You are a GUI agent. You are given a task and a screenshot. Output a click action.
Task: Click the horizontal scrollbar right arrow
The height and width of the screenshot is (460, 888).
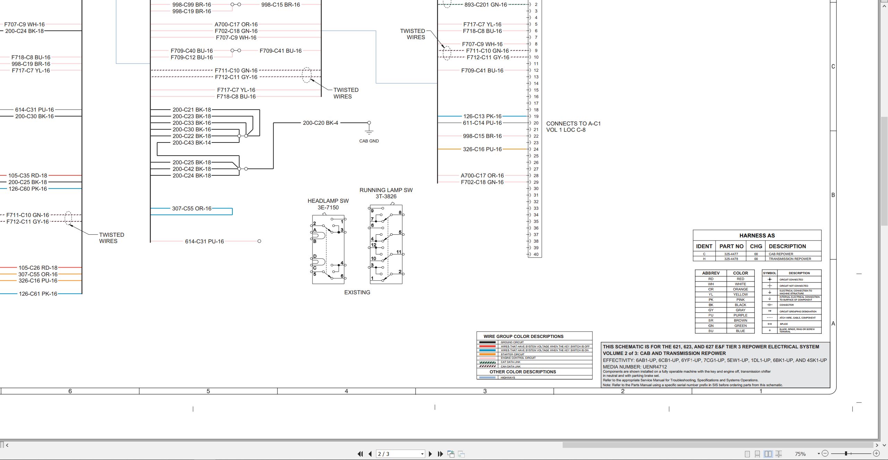[x=877, y=445]
